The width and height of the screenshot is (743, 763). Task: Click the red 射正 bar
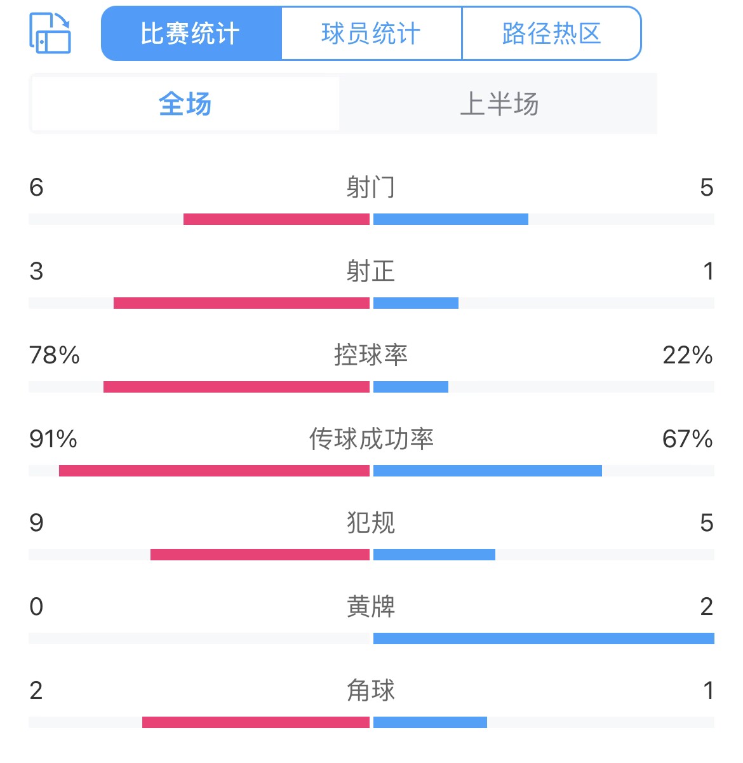click(241, 303)
